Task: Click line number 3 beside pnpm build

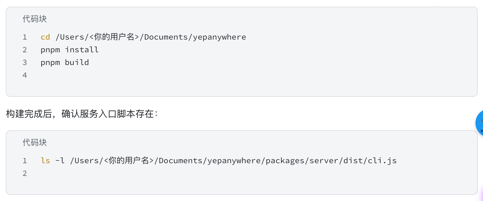Action: click(25, 62)
